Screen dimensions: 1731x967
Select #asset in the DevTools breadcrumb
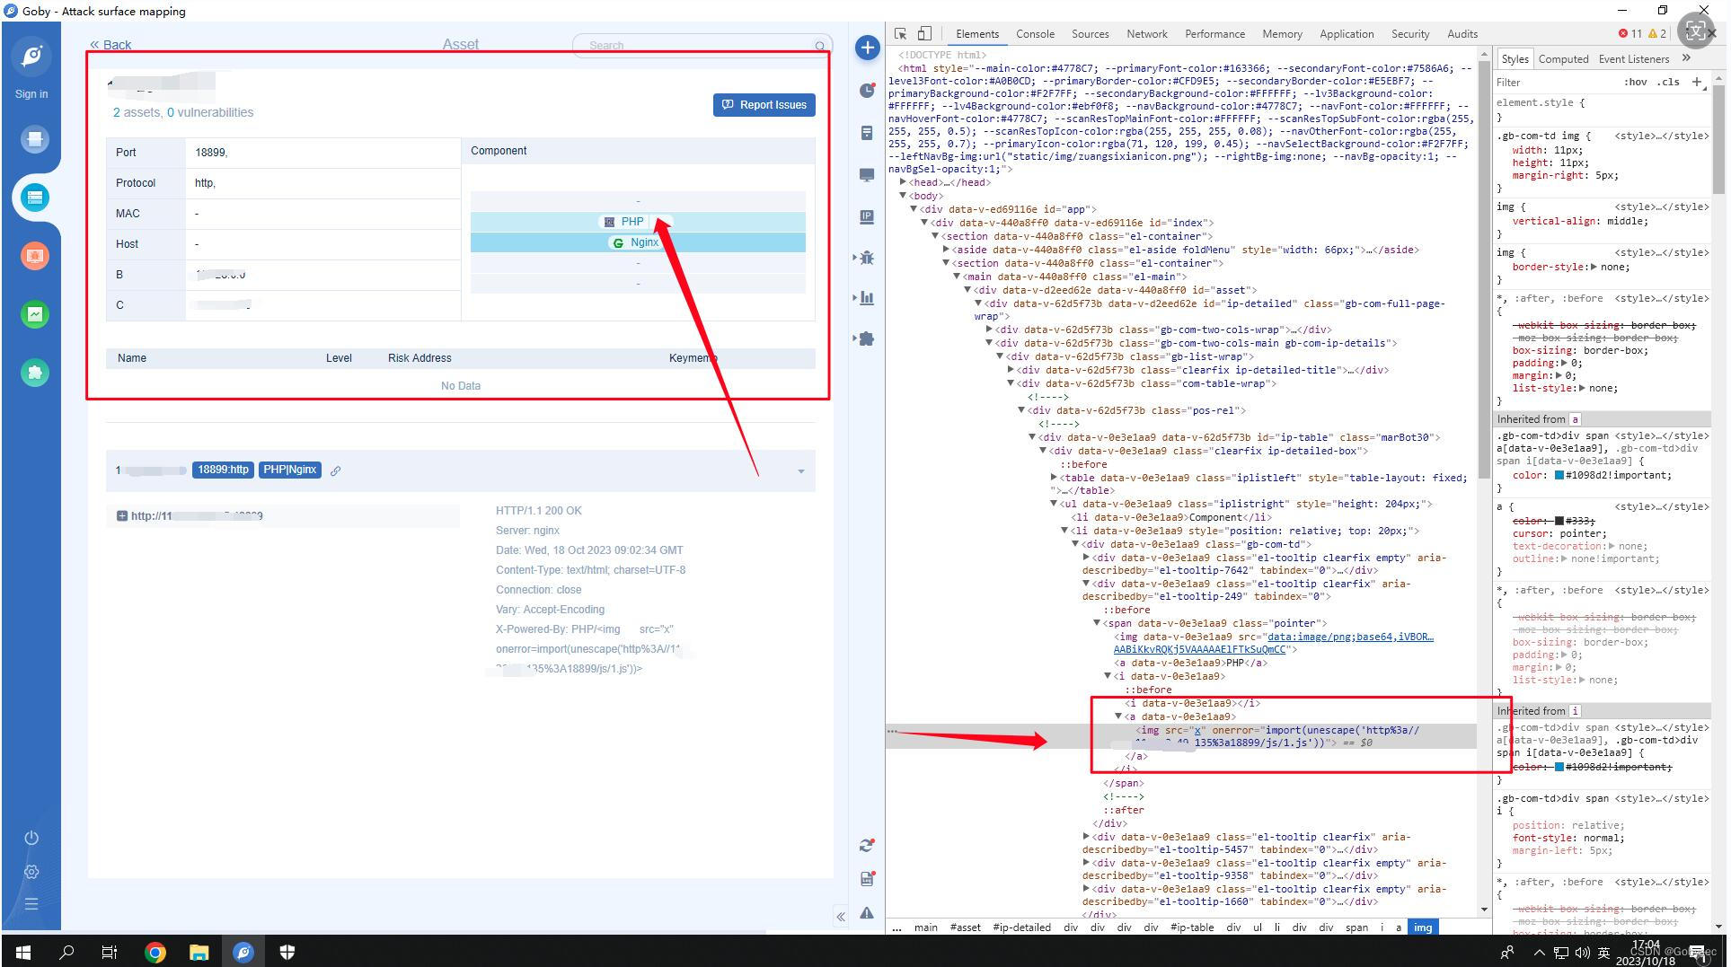pos(965,927)
